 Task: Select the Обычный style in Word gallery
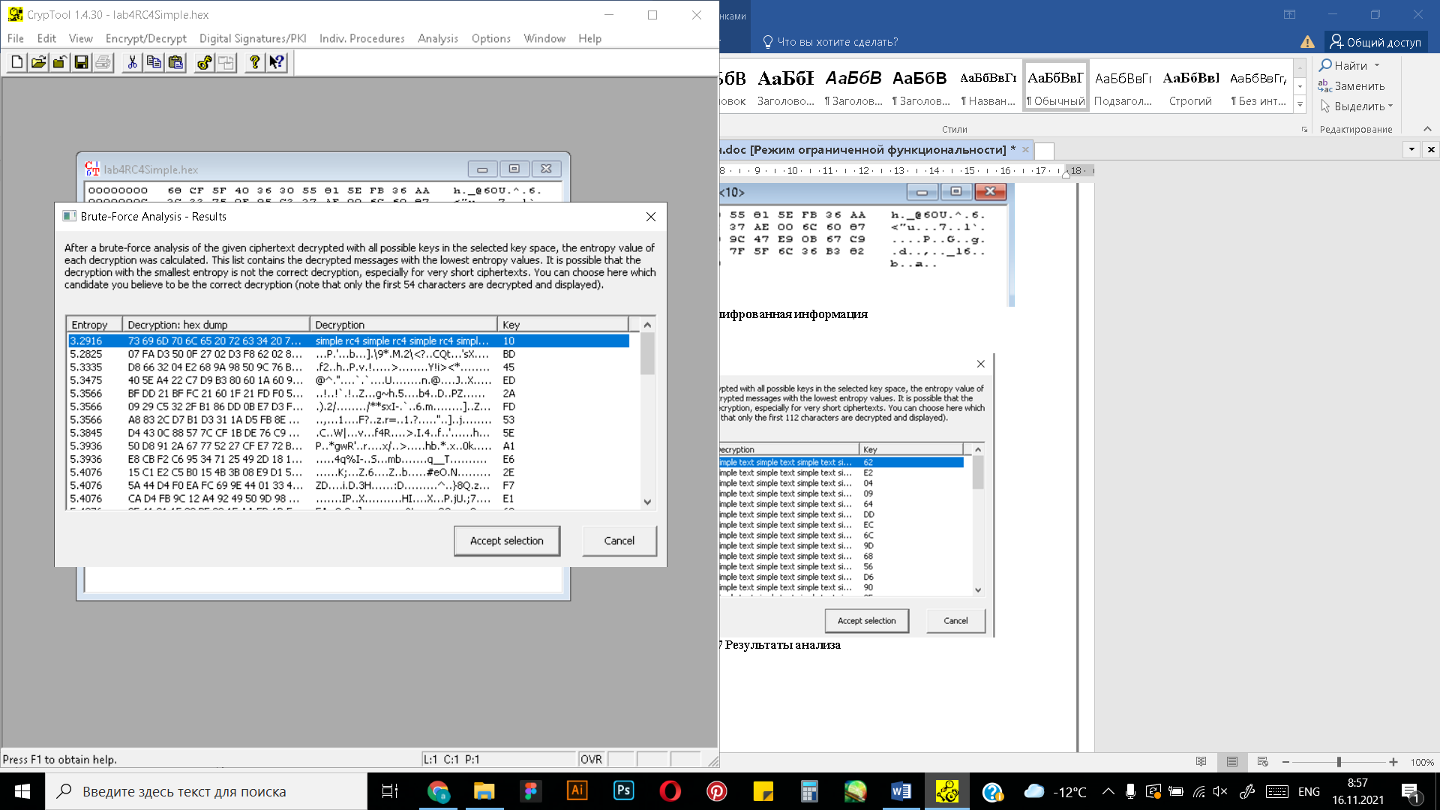(1055, 85)
